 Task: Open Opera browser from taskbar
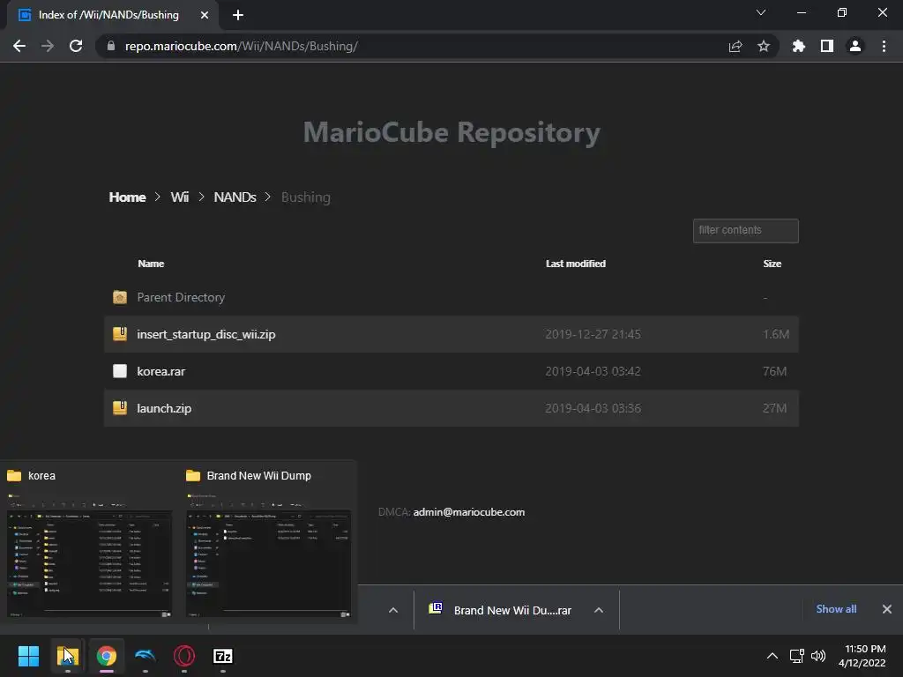coord(184,656)
